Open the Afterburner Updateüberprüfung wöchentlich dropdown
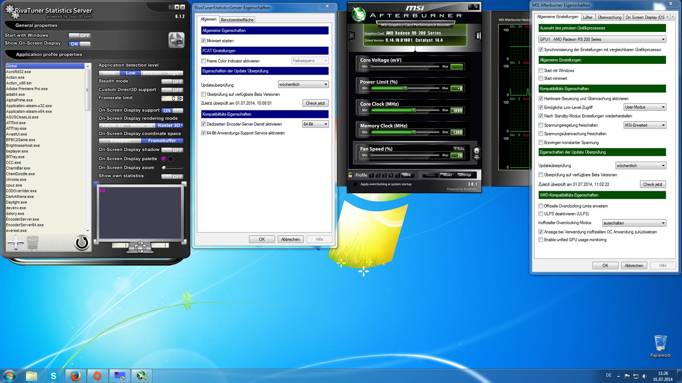 pyautogui.click(x=640, y=166)
